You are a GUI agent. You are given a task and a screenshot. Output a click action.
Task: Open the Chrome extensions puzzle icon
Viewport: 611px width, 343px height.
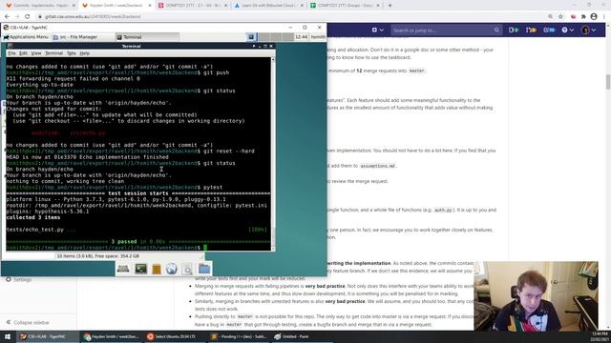(583, 17)
